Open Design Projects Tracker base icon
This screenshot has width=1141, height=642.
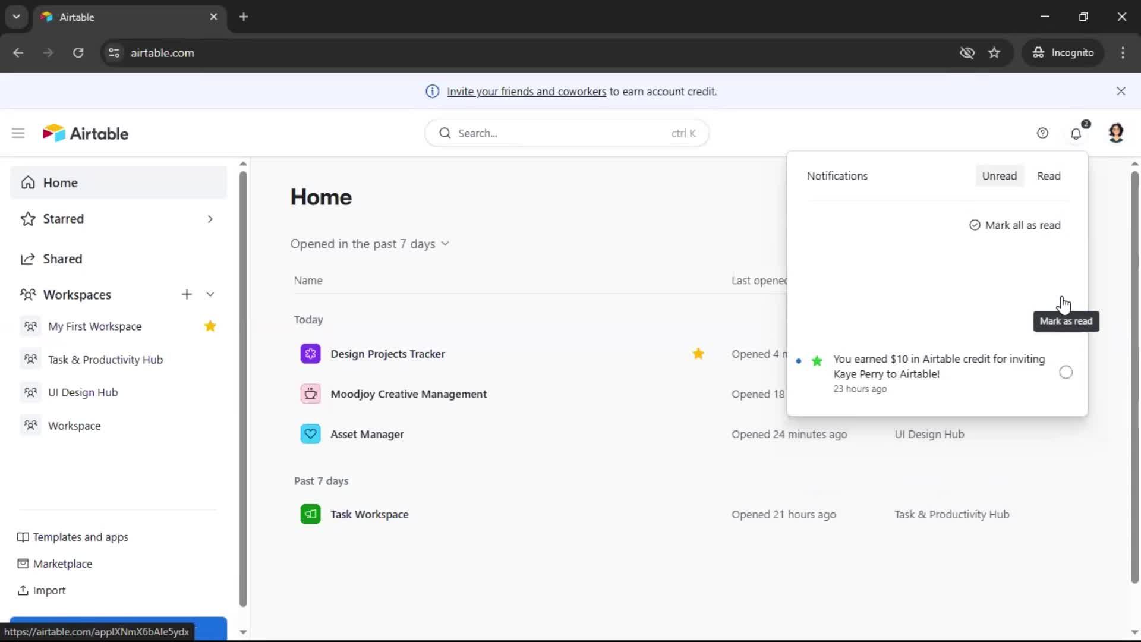pyautogui.click(x=310, y=354)
